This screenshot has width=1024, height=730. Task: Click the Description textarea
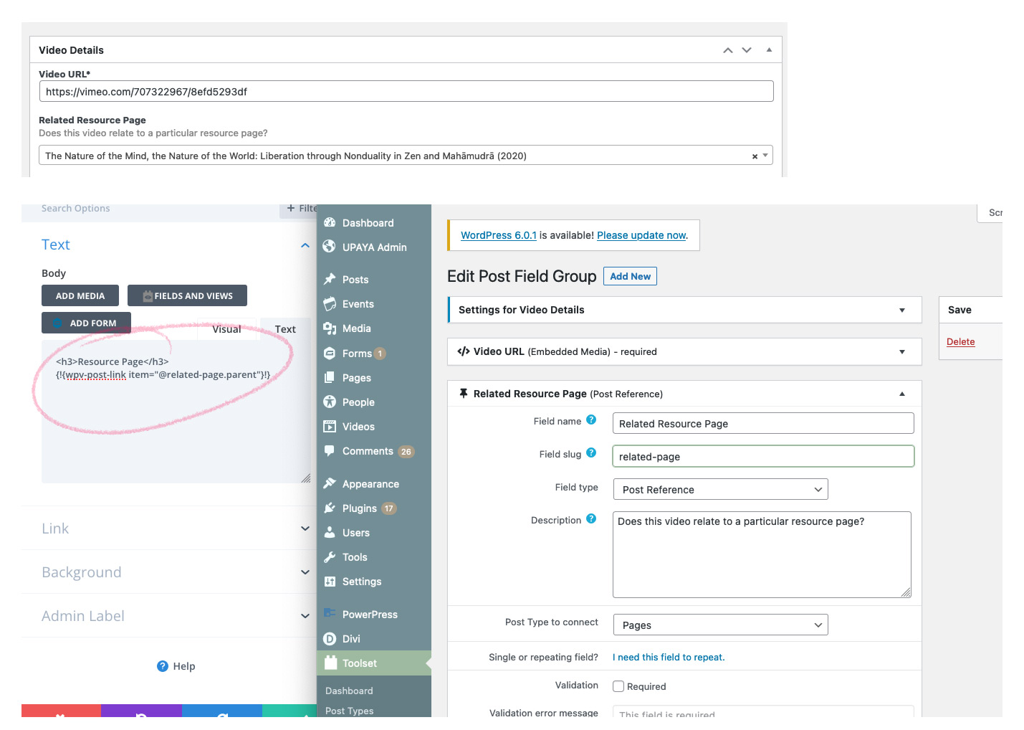pos(762,554)
